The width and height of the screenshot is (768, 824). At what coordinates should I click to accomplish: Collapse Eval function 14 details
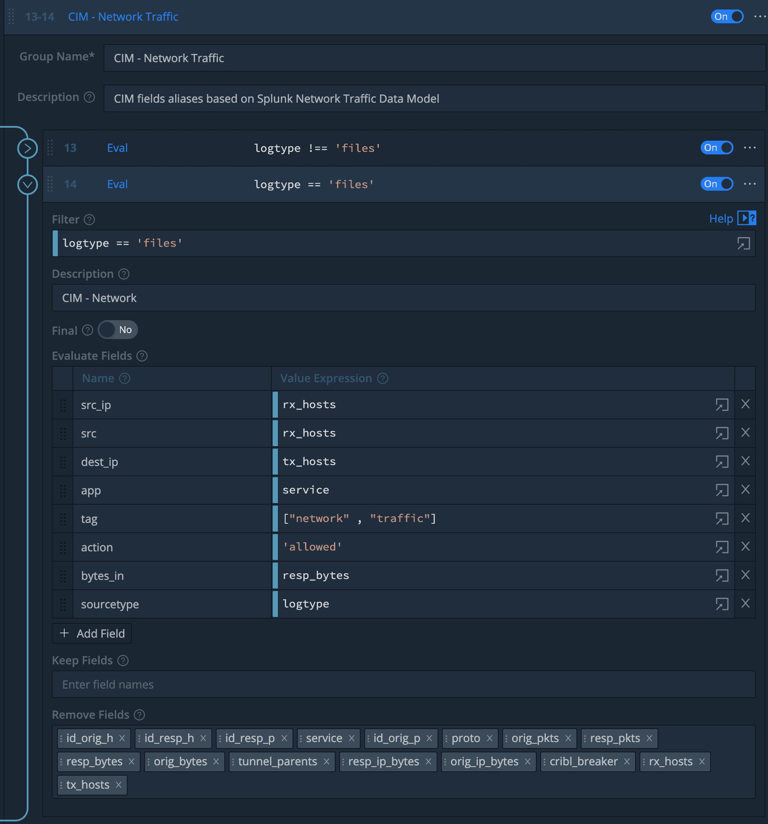[x=28, y=185]
